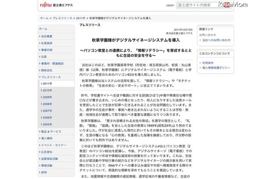Click the 関連リンク panel heading

pyautogui.click(x=206, y=29)
